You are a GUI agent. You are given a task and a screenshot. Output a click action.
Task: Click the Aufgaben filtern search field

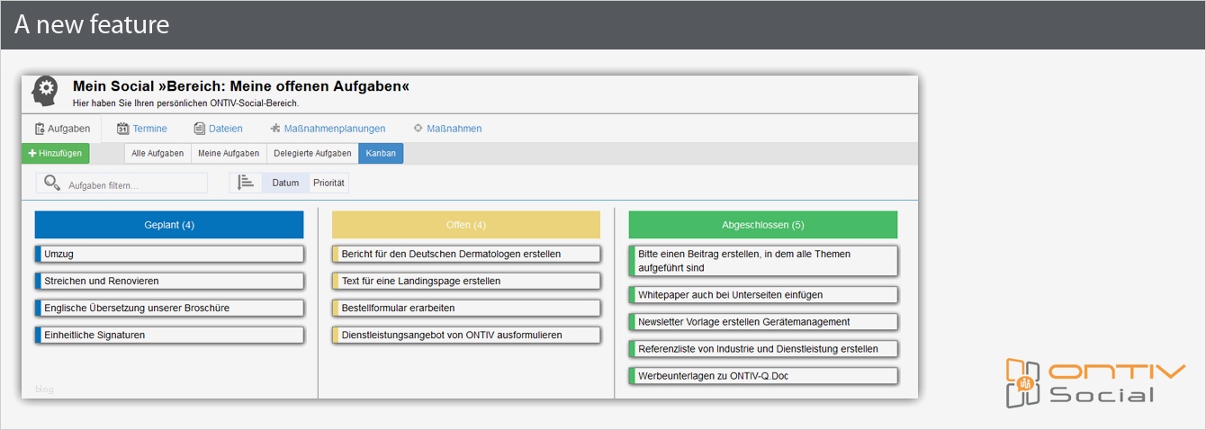(121, 184)
